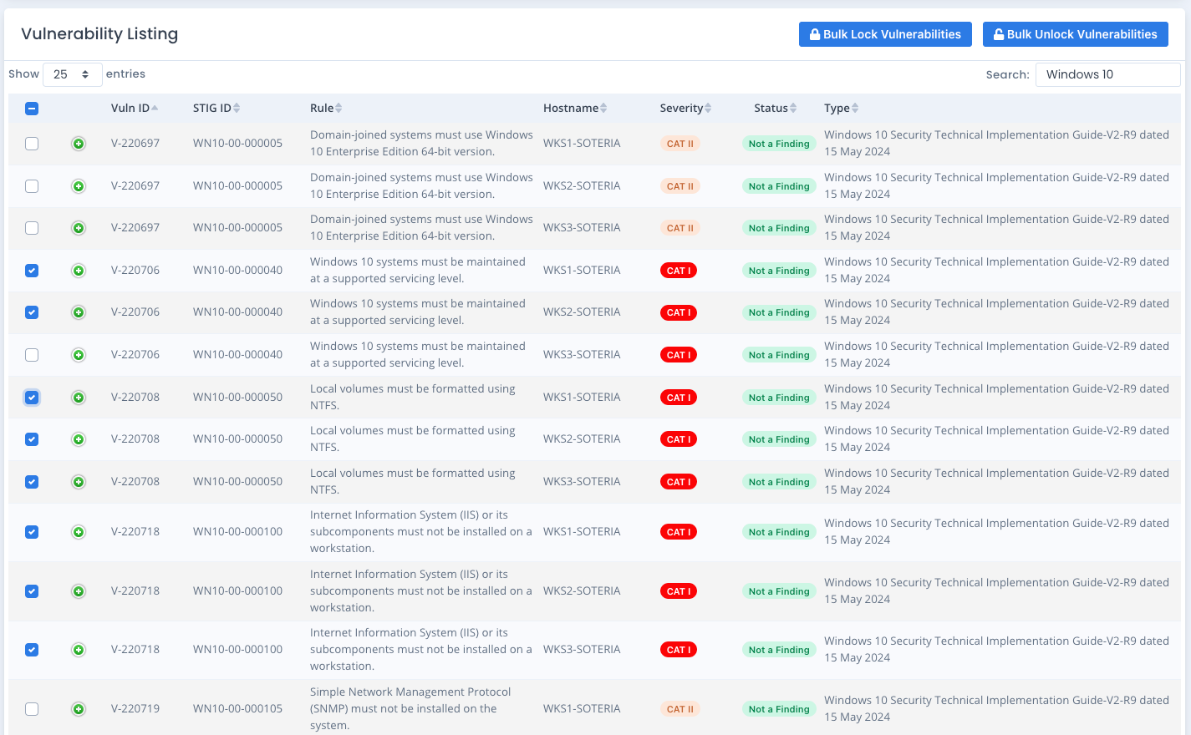
Task: Click green plus icon for V-220706 WKS3-SOTERIA
Action: point(79,355)
